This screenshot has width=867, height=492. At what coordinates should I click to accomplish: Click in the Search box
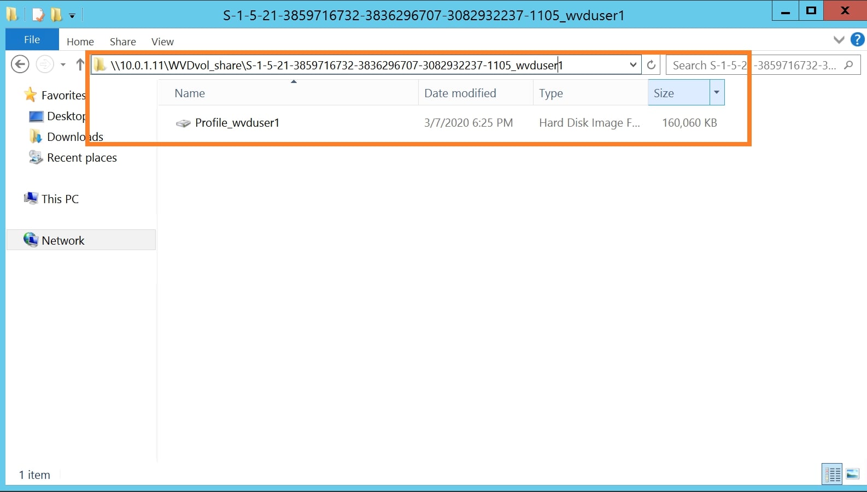coord(754,65)
